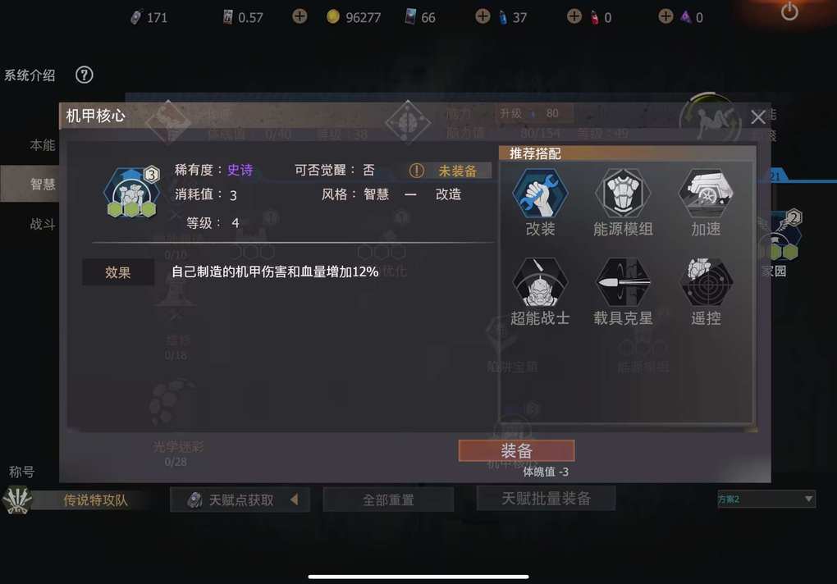
Task: Click the plus icon beside 66
Action: coord(483,16)
